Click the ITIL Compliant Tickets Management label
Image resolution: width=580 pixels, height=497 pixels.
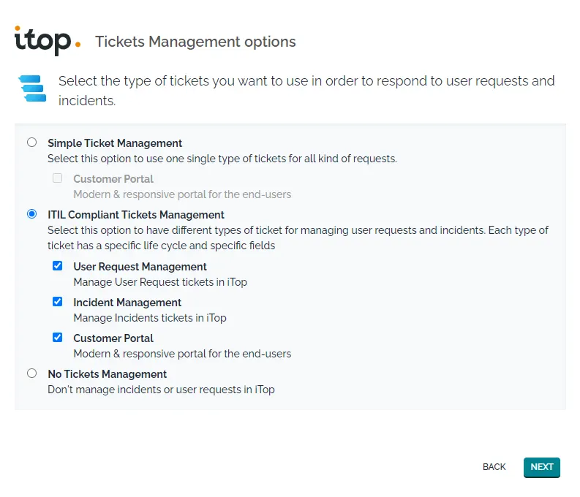[x=136, y=215]
